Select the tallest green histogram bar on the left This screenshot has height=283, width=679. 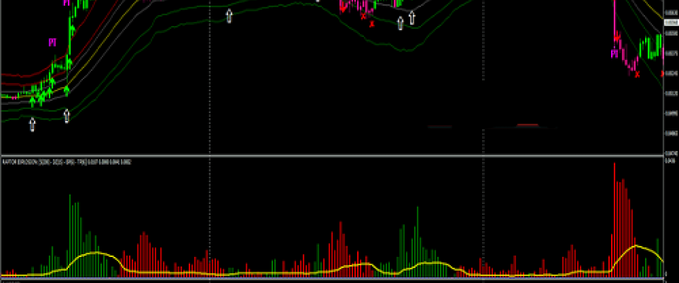point(70,231)
